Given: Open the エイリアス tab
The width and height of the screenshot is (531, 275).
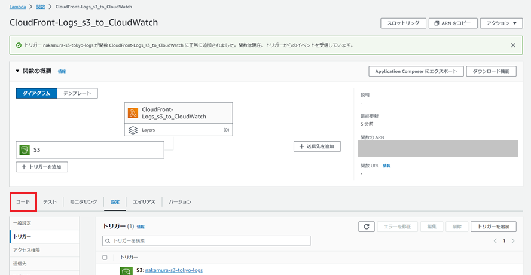Looking at the screenshot, I should pos(144,202).
